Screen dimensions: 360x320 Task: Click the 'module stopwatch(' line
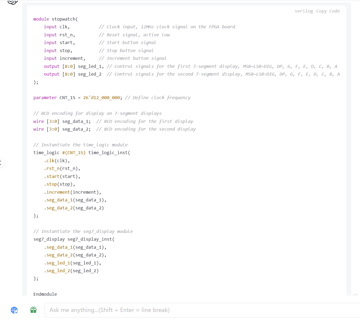pyautogui.click(x=56, y=19)
